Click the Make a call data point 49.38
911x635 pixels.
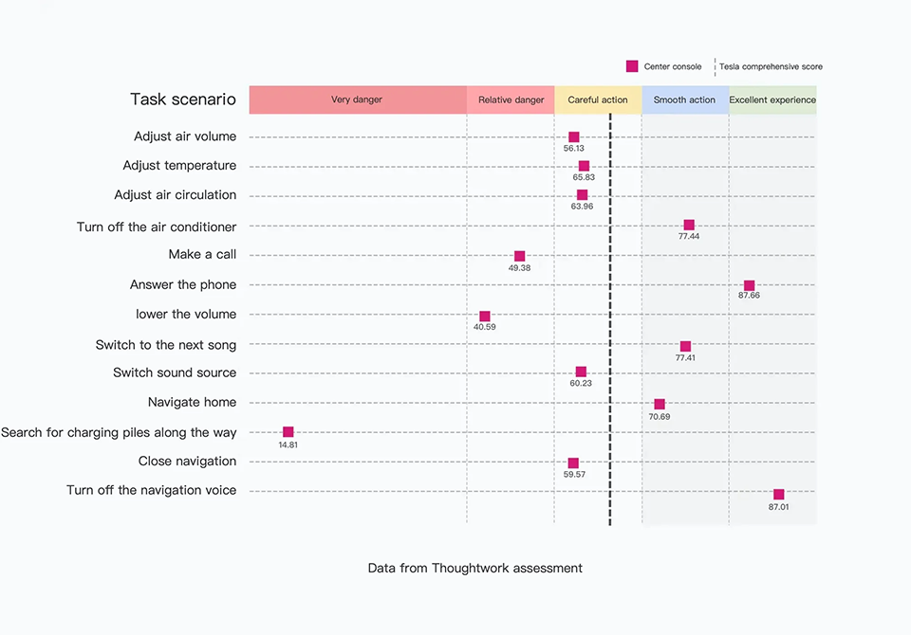tap(519, 256)
